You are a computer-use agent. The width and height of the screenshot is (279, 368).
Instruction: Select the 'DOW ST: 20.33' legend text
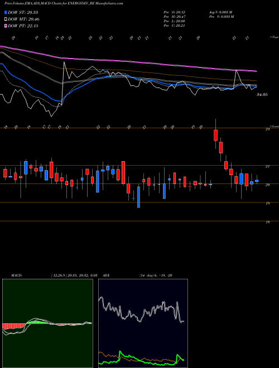(23, 12)
